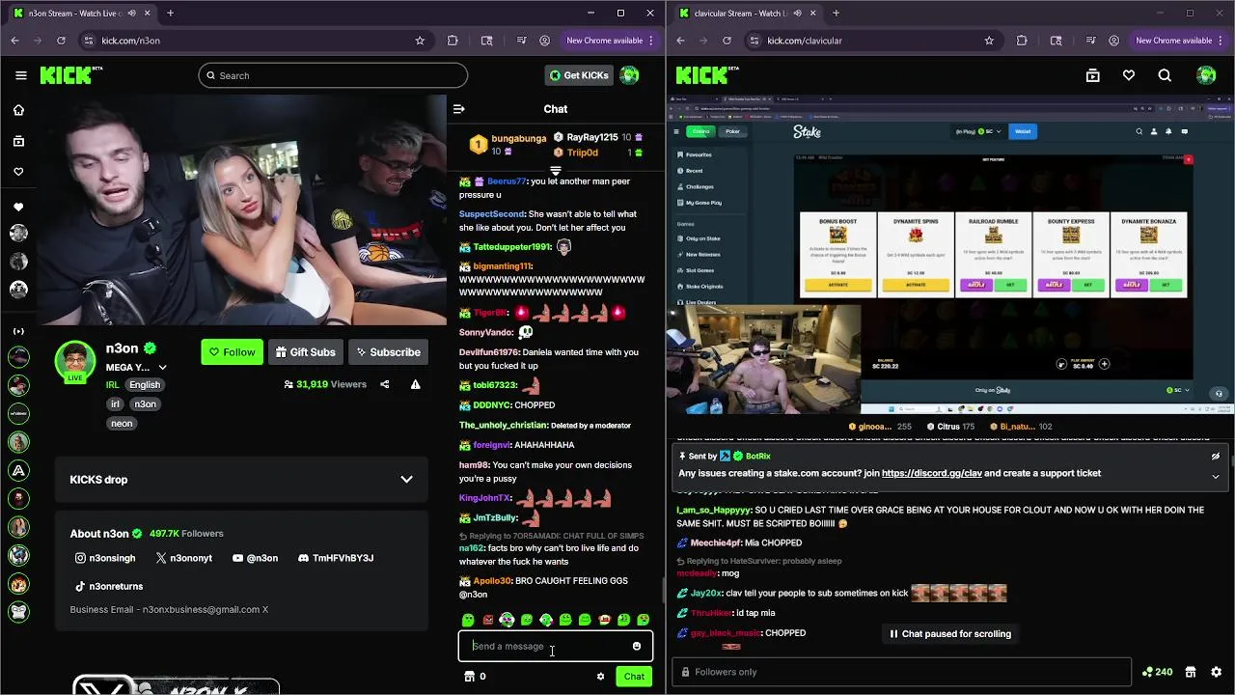Open discord.gg/clav link in pinned message
The height and width of the screenshot is (695, 1235).
click(x=931, y=473)
